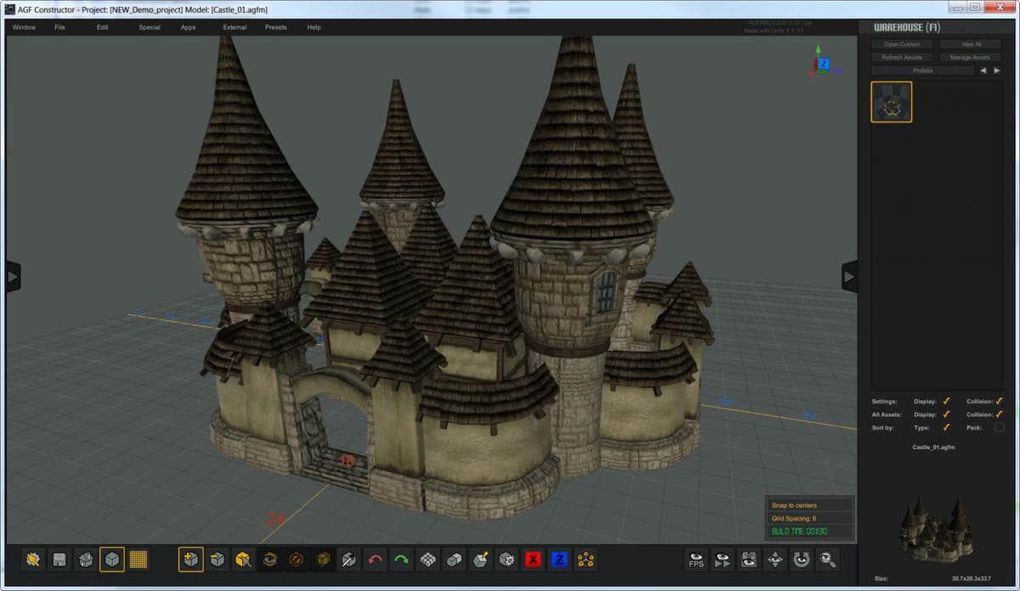Screen dimensions: 1020x591
Task: Select the add cube tool with plus
Action: click(x=191, y=559)
